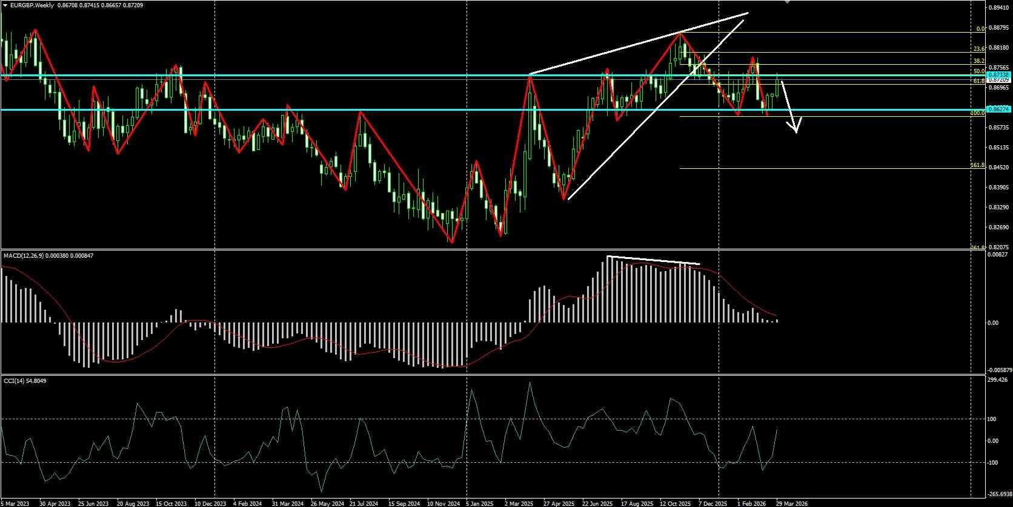Click the 25 Jun 2023 date label
This screenshot has height=507, width=1013.
tap(94, 503)
